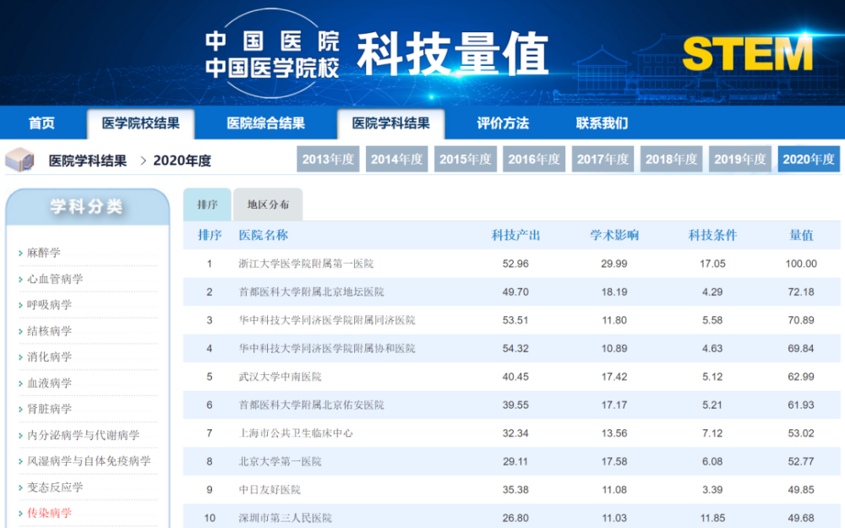Switch to 2016年度 results

point(534,159)
